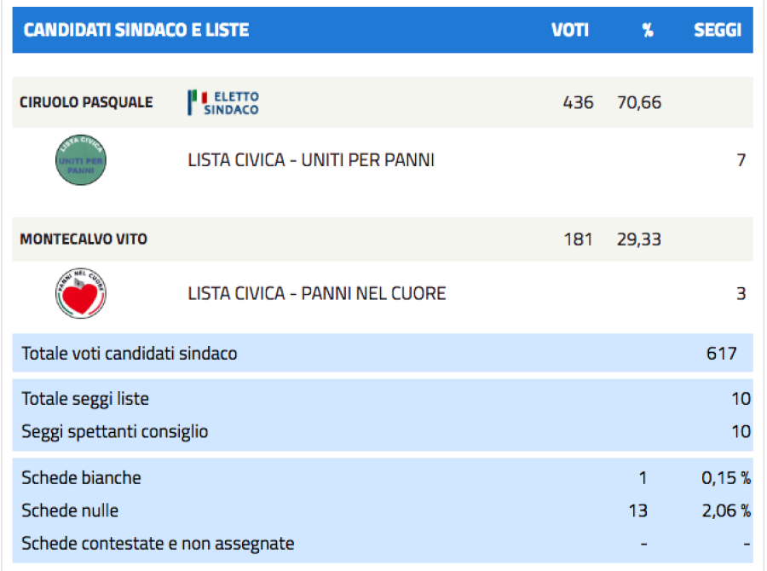Click the SEGGI column header

pos(718,30)
